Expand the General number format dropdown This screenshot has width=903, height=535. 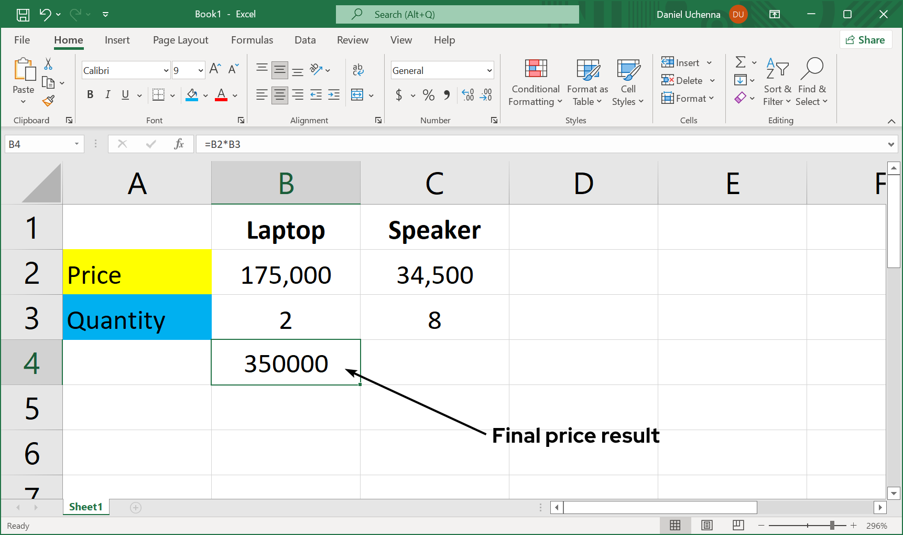(489, 70)
